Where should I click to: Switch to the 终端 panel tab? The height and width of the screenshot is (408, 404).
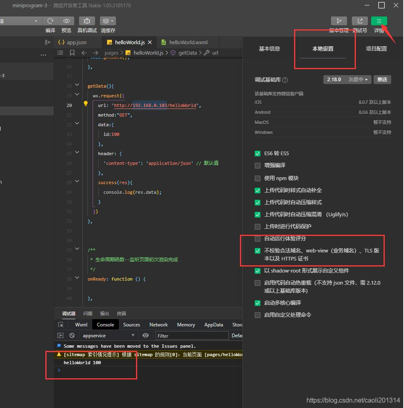[x=122, y=314]
